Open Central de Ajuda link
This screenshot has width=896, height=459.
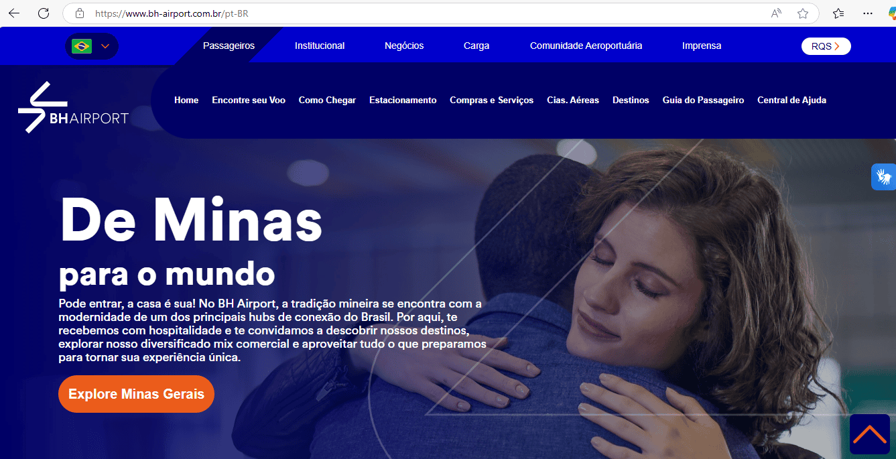pyautogui.click(x=791, y=100)
